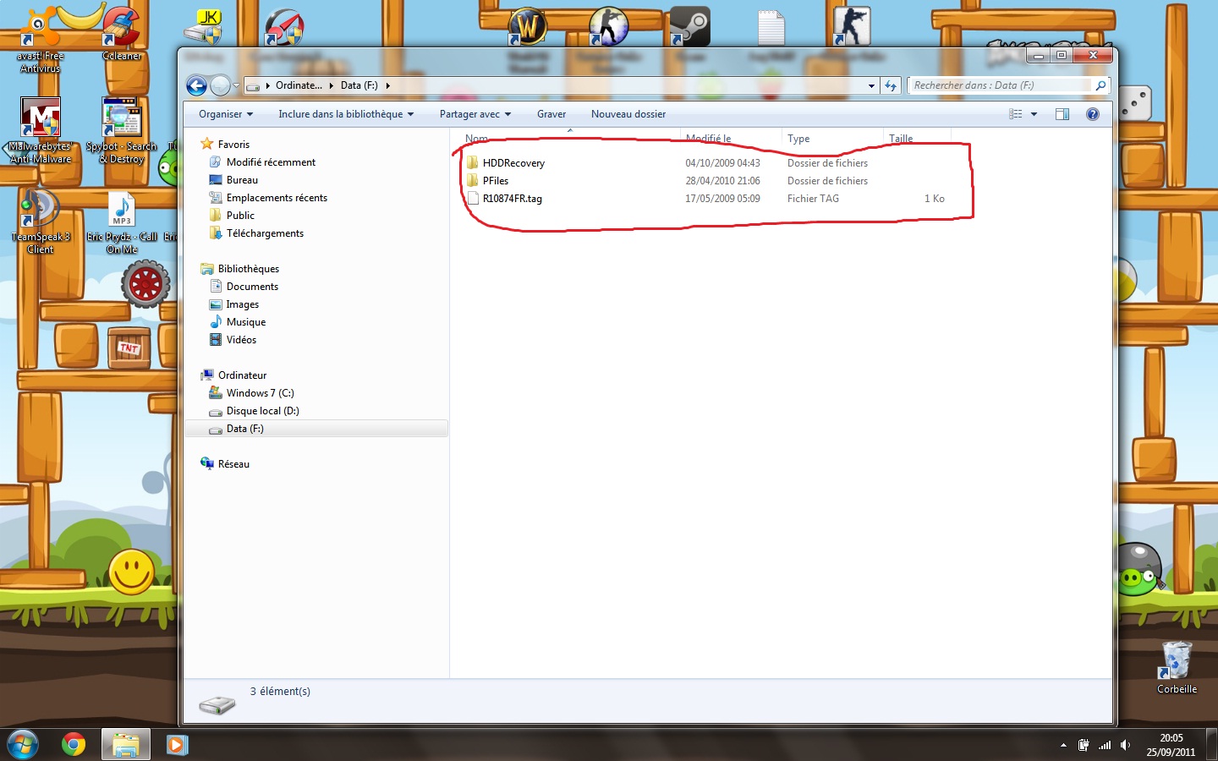Show hidden tray icons arrow
The image size is (1218, 761).
(x=1063, y=745)
